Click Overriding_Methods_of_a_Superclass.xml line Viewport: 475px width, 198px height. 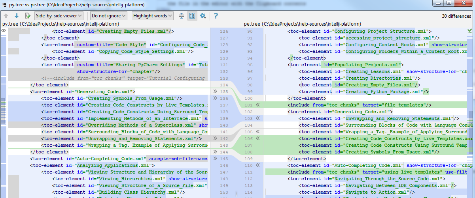pyautogui.click(x=124, y=125)
